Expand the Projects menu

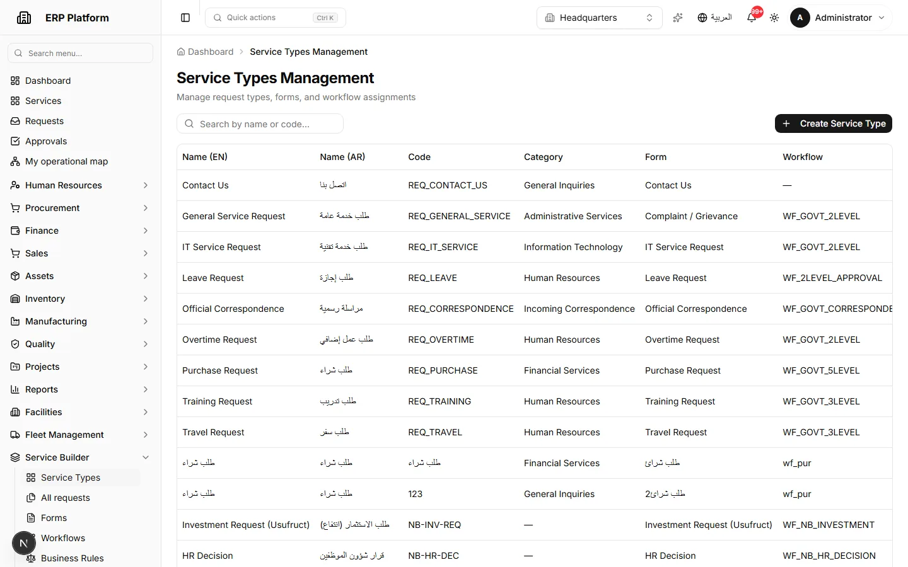pyautogui.click(x=80, y=367)
